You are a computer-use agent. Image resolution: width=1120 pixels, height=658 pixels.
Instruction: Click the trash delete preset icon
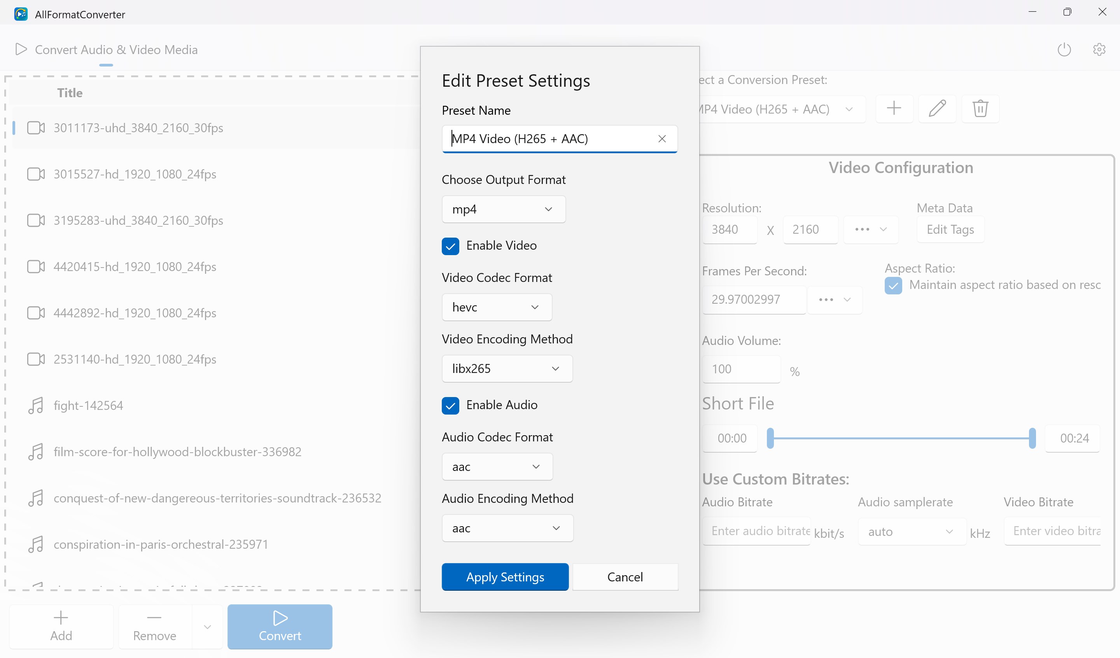coord(980,108)
